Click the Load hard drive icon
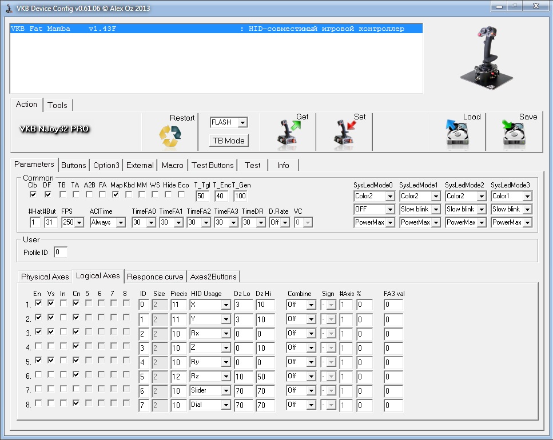Viewport: 553px width, 440px height. 457,133
